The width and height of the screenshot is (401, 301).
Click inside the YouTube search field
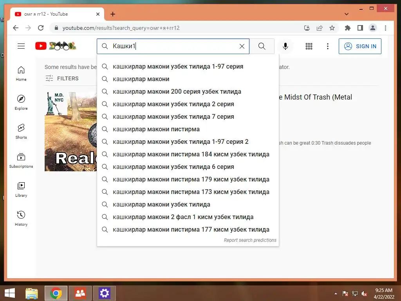pos(173,46)
